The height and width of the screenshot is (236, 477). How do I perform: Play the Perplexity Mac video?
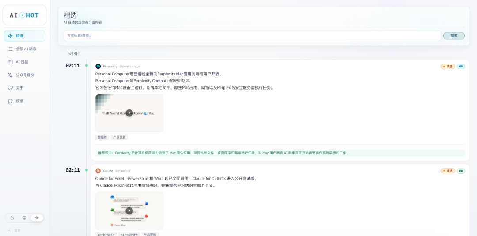point(129,113)
